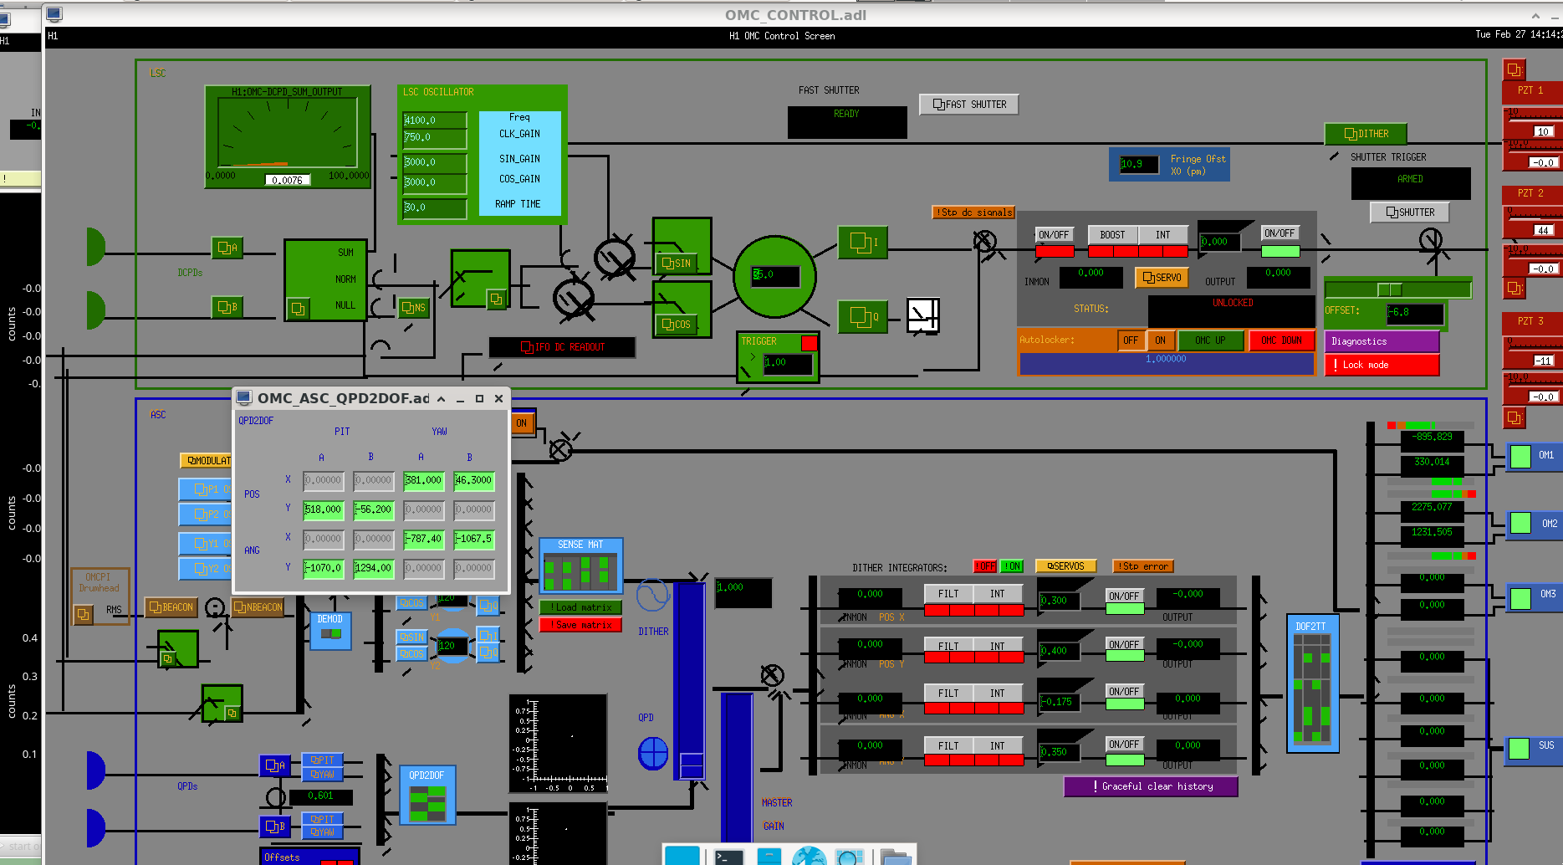Screen dimensions: 1563x865
Task: Click the LSC oscillator Freq field 4100.0
Action: 435,120
